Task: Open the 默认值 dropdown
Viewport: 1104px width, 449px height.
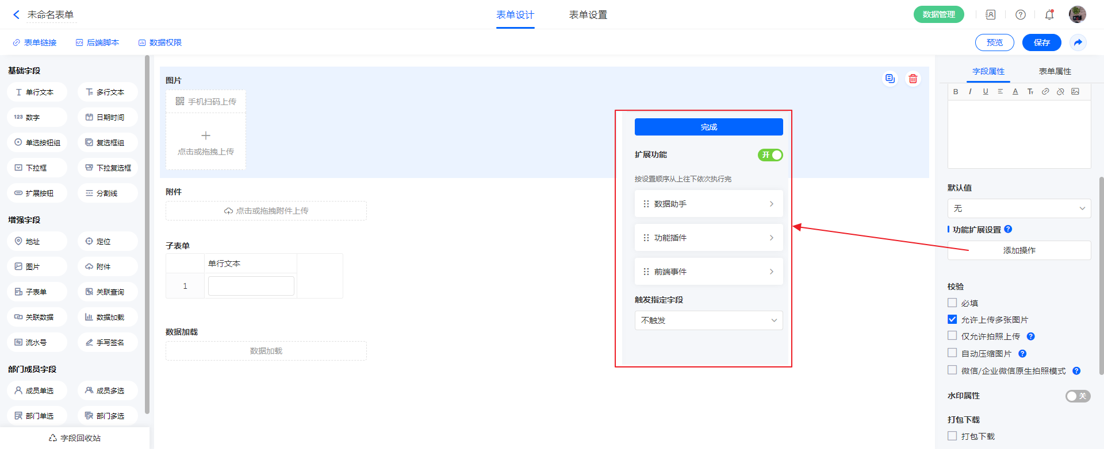Action: [x=1019, y=208]
